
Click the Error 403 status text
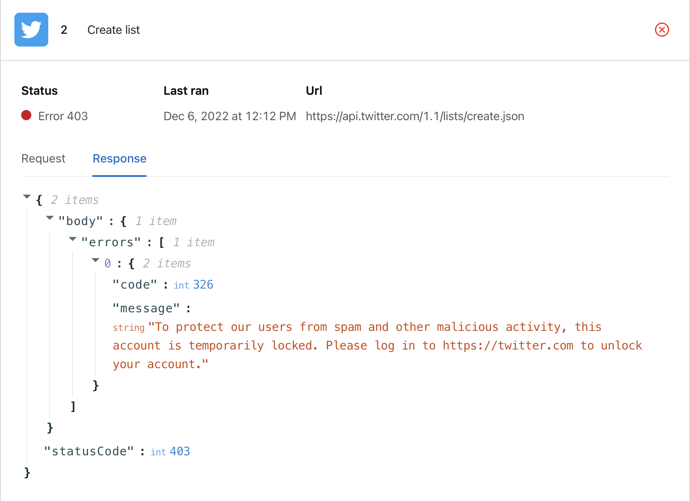(63, 116)
